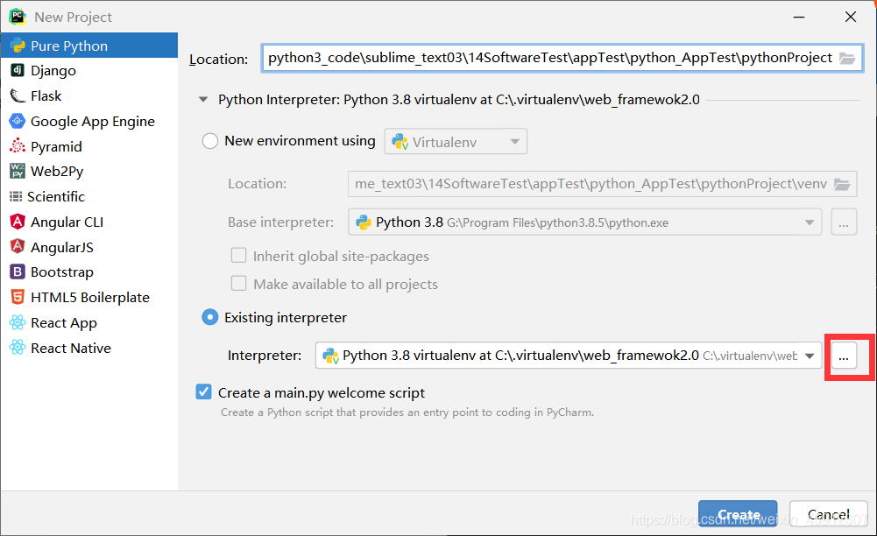Click the React App icon
Screen dimensions: 877x536
pyautogui.click(x=18, y=322)
